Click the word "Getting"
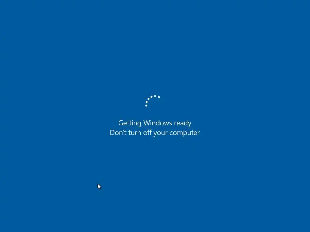 [x=130, y=123]
